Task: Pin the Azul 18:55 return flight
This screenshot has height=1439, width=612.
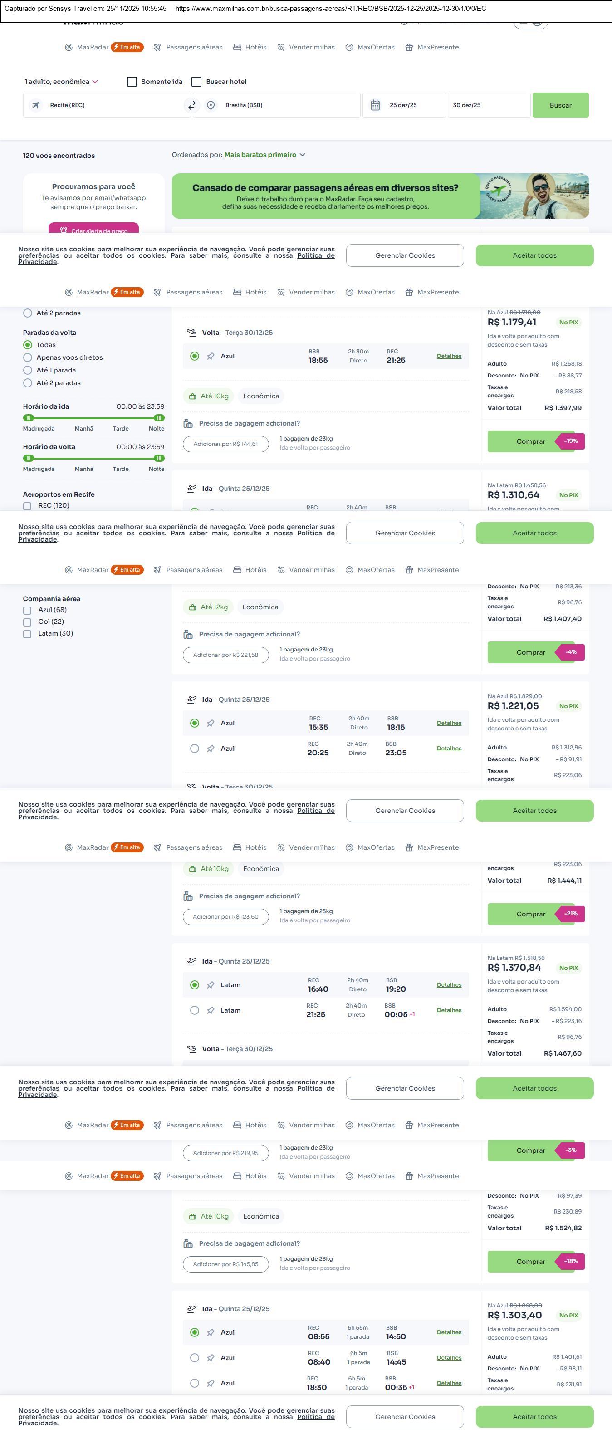Action: tap(211, 357)
